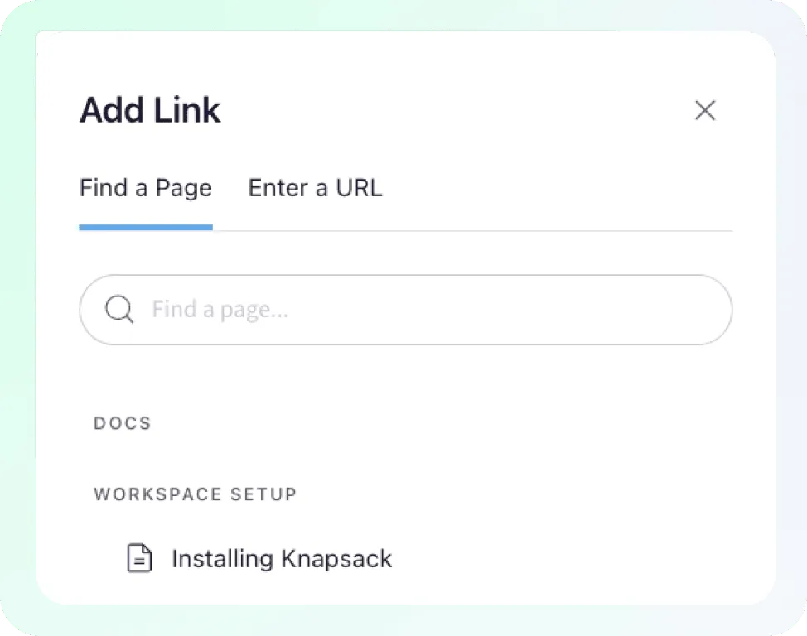
Task: Click the Find a page search field
Action: (405, 310)
